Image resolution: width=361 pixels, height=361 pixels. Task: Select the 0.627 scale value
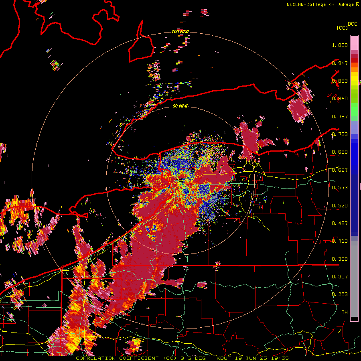(340, 170)
